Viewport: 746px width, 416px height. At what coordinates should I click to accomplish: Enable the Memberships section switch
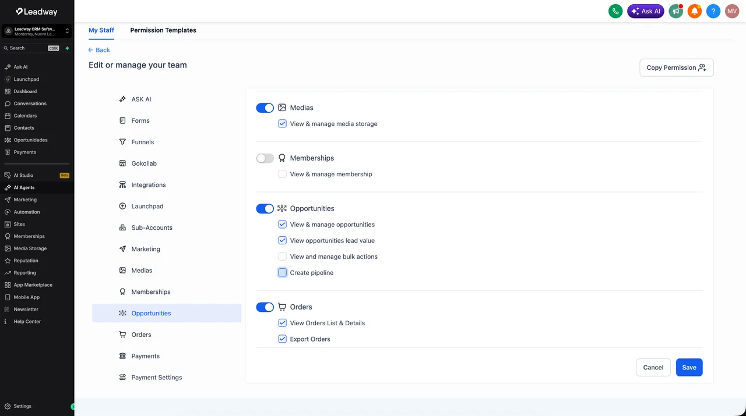click(265, 158)
